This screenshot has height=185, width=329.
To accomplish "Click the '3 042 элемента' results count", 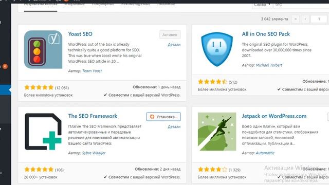I will coord(275,19).
